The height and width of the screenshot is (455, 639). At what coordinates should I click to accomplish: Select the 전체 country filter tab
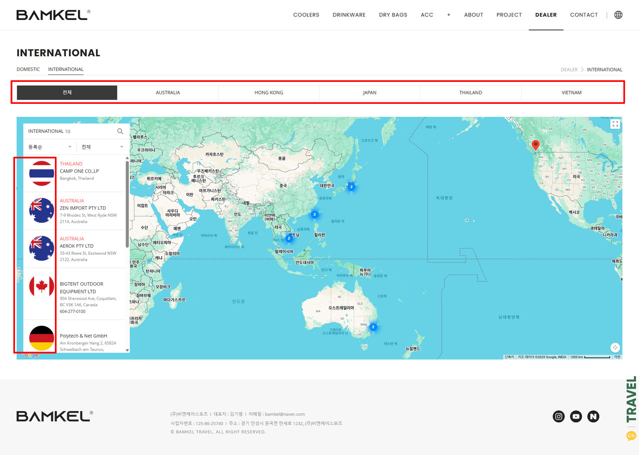coord(67,92)
